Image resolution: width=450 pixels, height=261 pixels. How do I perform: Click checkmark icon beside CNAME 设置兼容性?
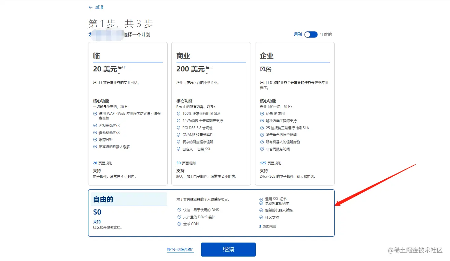(178, 135)
